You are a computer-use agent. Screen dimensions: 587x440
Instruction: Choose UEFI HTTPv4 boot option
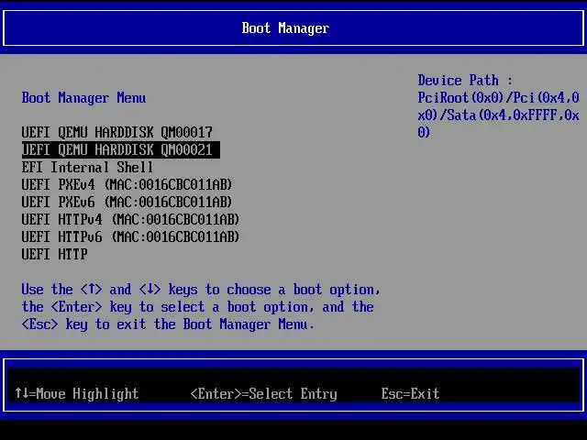pos(130,219)
